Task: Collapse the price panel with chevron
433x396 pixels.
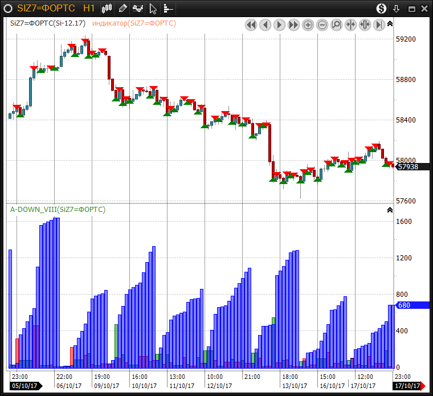Action: coord(390,24)
